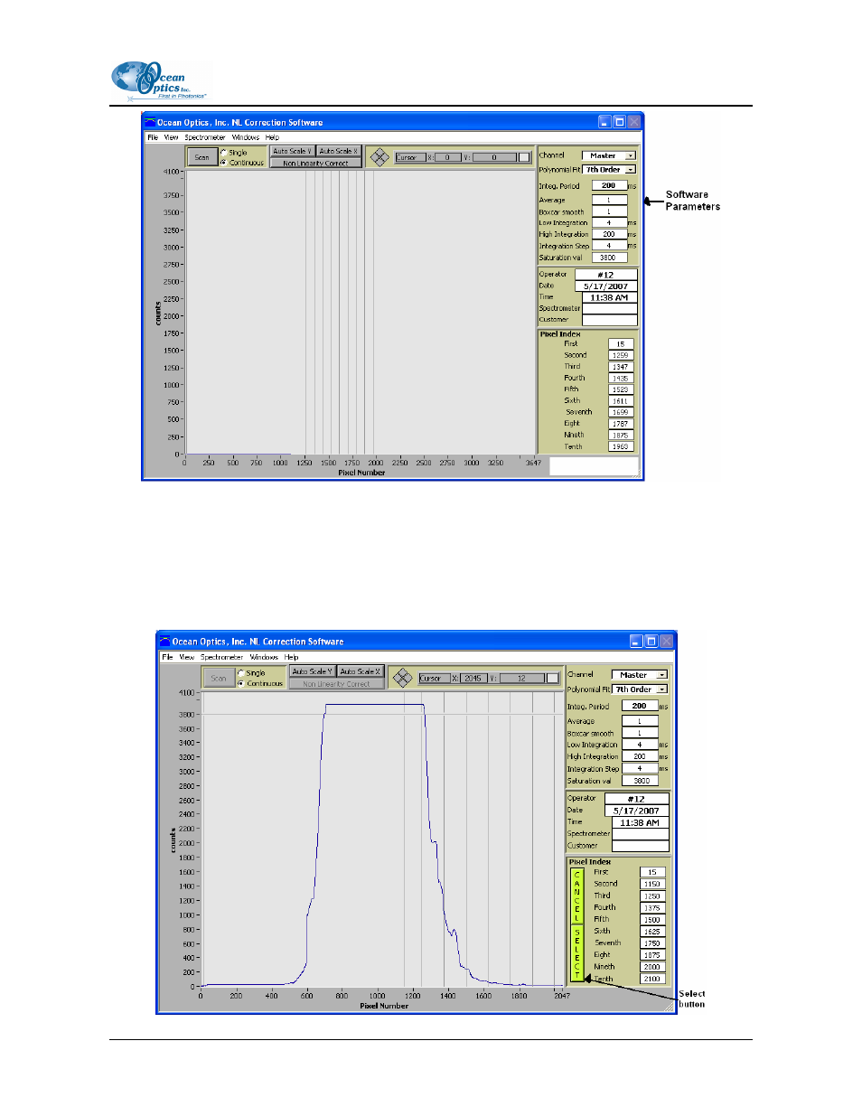Viewport: 862px width, 1116px height.
Task: Click the Second pixel index field showing 1259
Action: point(621,355)
